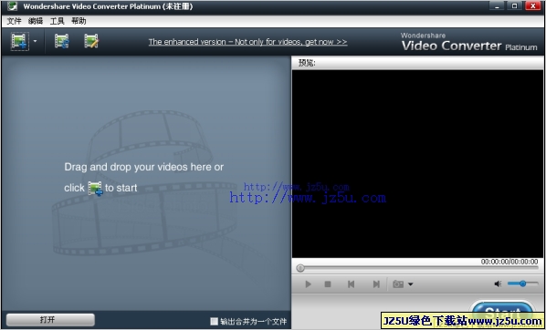546x330 pixels.
Task: Jump to next frame button
Action: tap(376, 284)
